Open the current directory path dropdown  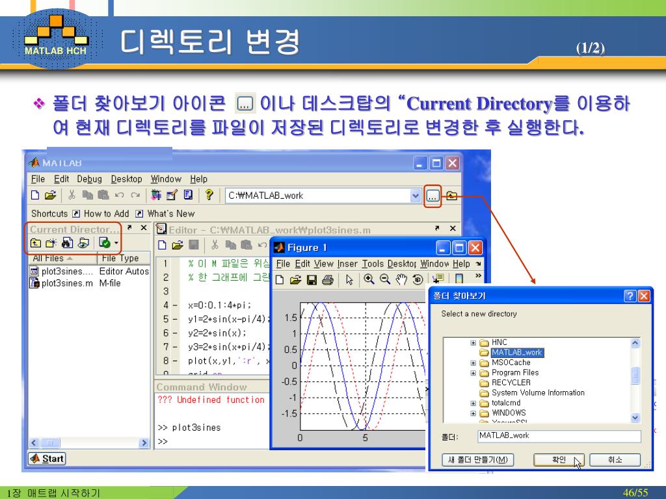click(x=416, y=196)
